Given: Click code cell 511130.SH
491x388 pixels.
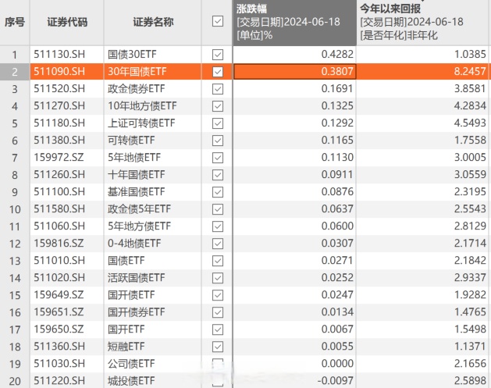Looking at the screenshot, I should tap(66, 55).
